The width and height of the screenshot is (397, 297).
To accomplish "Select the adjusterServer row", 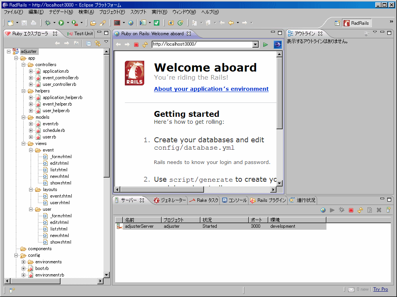I will point(221,226).
